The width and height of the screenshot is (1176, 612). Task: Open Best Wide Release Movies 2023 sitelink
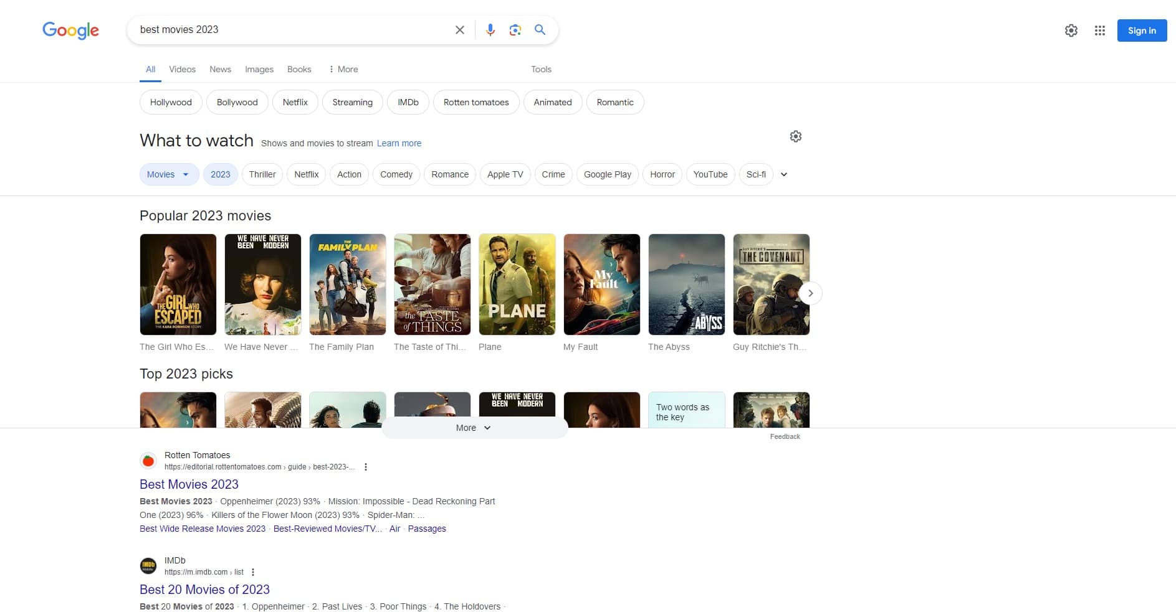(x=203, y=529)
